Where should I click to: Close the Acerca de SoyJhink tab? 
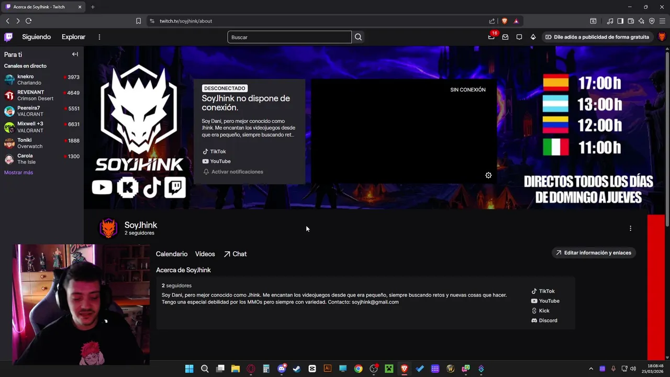(x=80, y=7)
